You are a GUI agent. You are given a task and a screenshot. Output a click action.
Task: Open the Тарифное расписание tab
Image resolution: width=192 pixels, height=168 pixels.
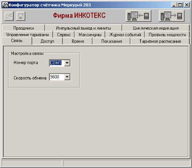click(x=160, y=41)
